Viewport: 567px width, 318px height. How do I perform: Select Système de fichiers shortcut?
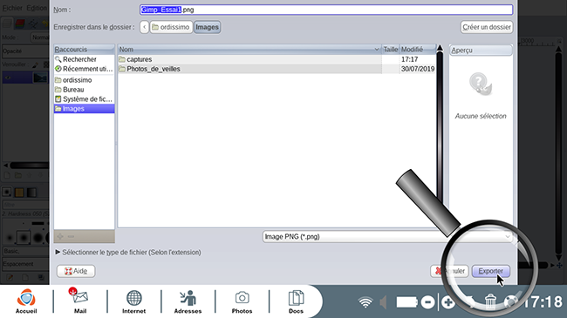tap(85, 99)
